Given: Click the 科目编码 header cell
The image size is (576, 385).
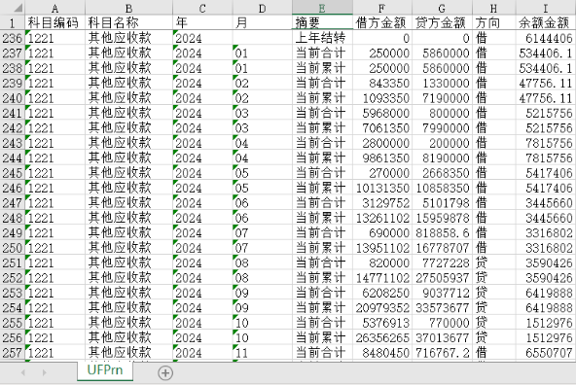Looking at the screenshot, I should click(x=55, y=22).
